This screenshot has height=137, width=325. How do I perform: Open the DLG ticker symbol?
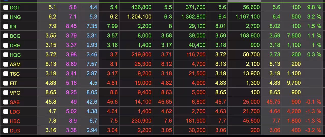(x=15, y=131)
